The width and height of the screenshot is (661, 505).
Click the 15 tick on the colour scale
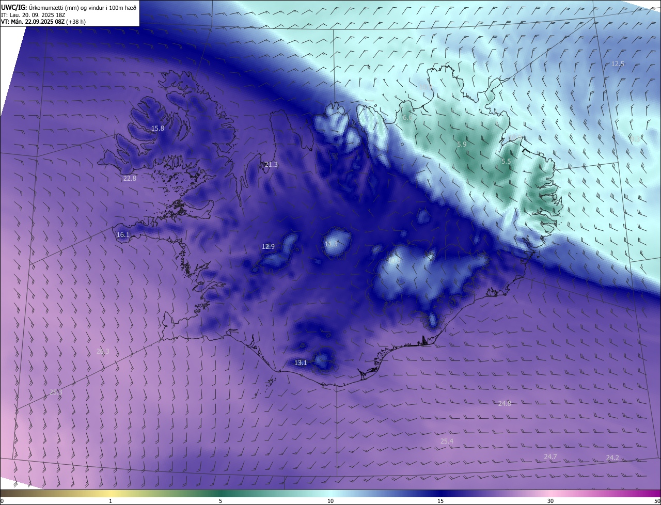click(x=440, y=501)
